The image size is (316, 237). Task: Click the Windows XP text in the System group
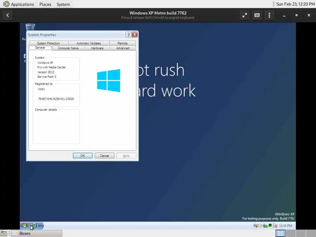pyautogui.click(x=45, y=63)
